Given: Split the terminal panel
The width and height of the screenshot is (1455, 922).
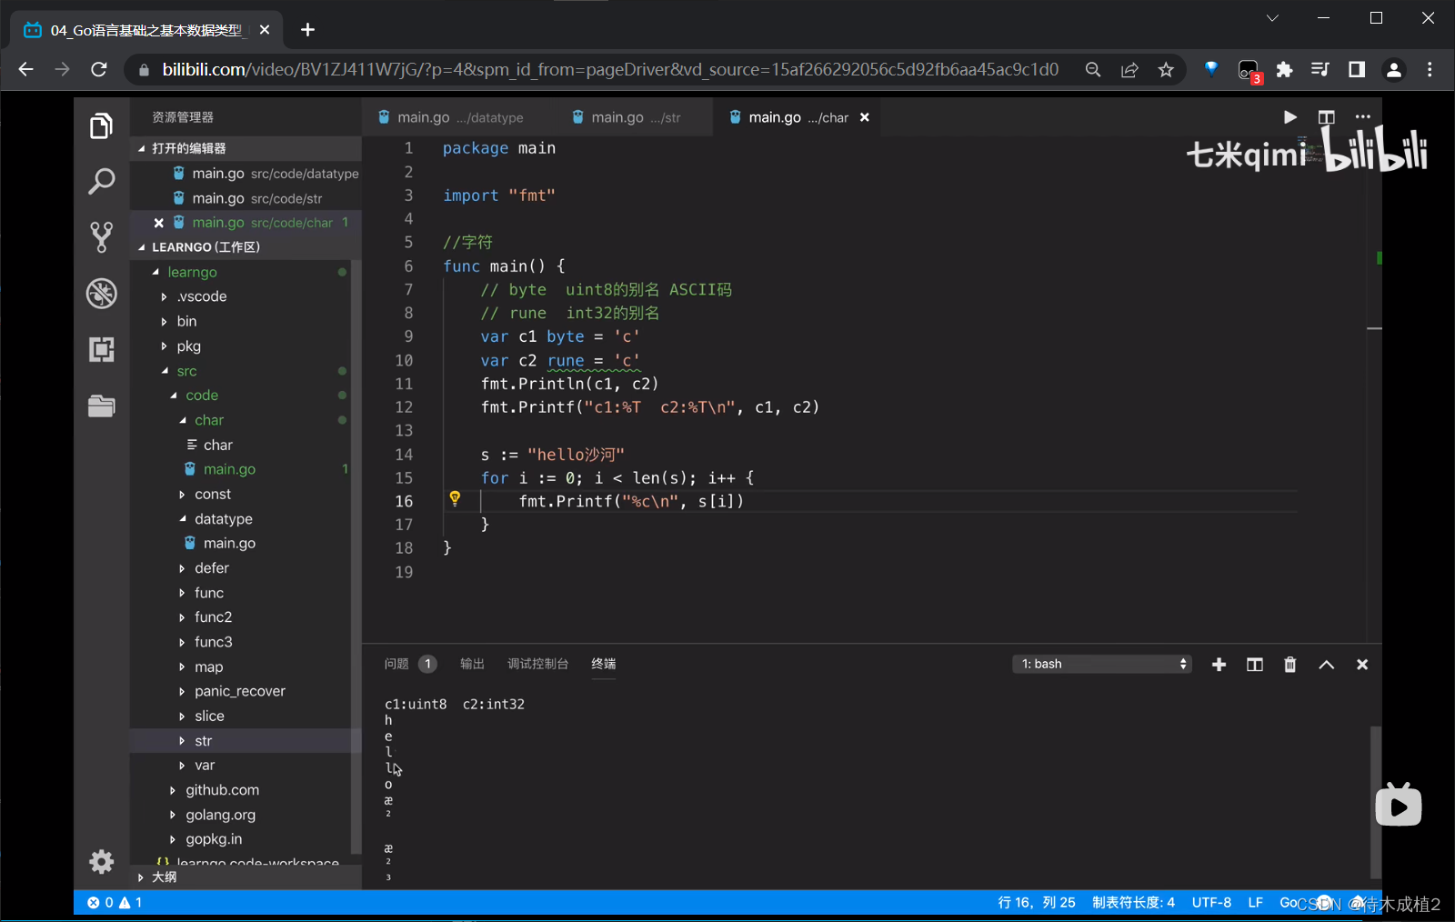Looking at the screenshot, I should coord(1255,665).
